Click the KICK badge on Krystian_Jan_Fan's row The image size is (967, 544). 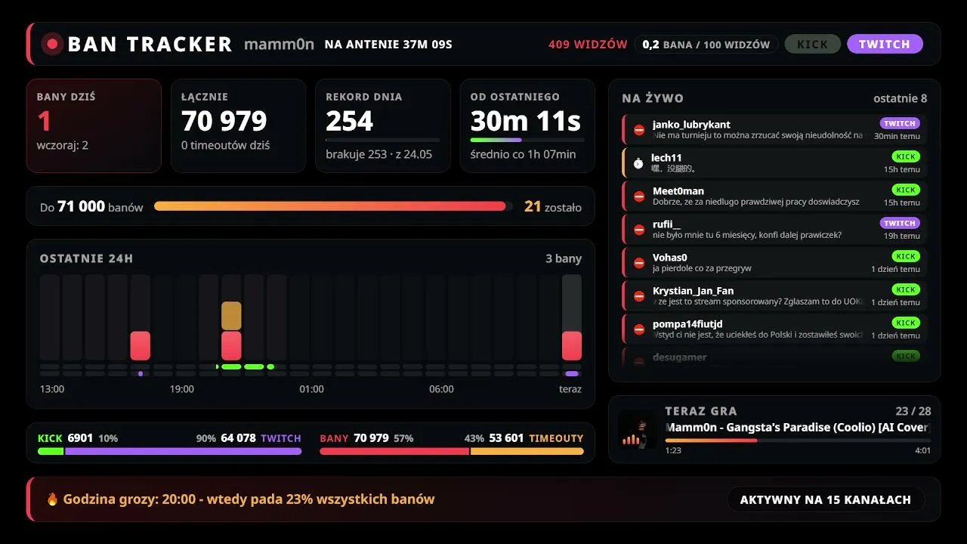coord(906,289)
